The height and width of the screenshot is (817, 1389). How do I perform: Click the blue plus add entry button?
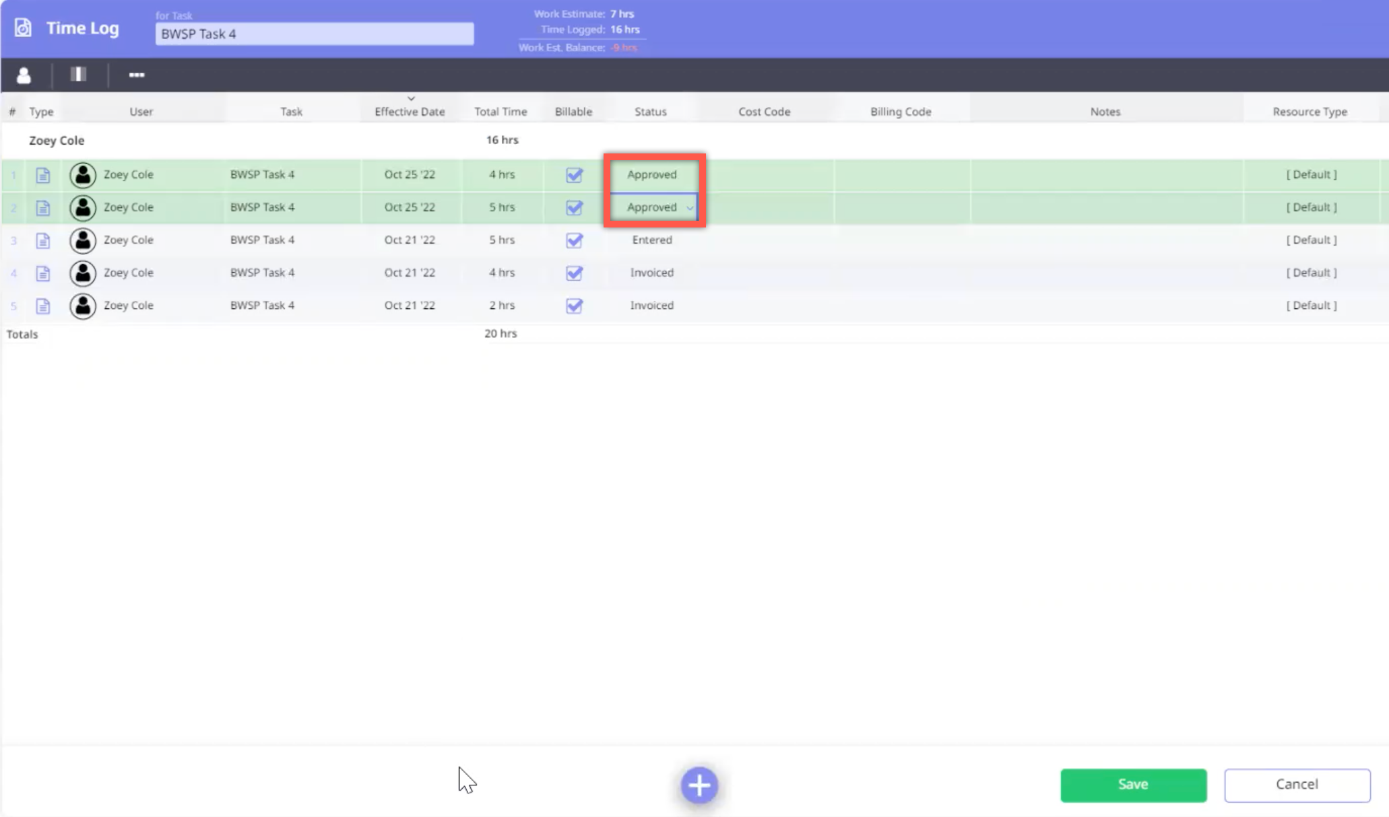click(x=699, y=785)
